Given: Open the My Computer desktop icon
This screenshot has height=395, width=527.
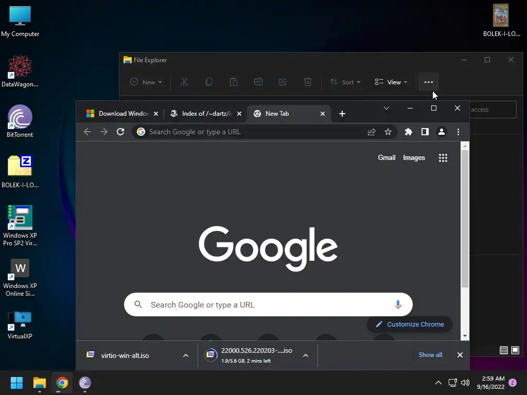Looking at the screenshot, I should pos(20,21).
